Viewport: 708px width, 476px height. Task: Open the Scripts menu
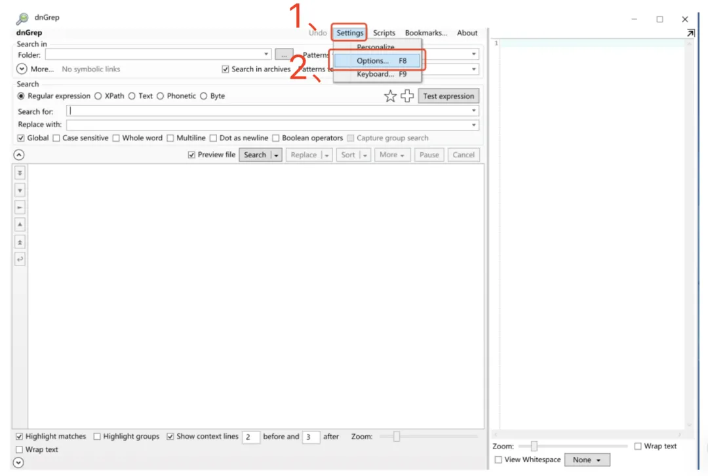(384, 33)
